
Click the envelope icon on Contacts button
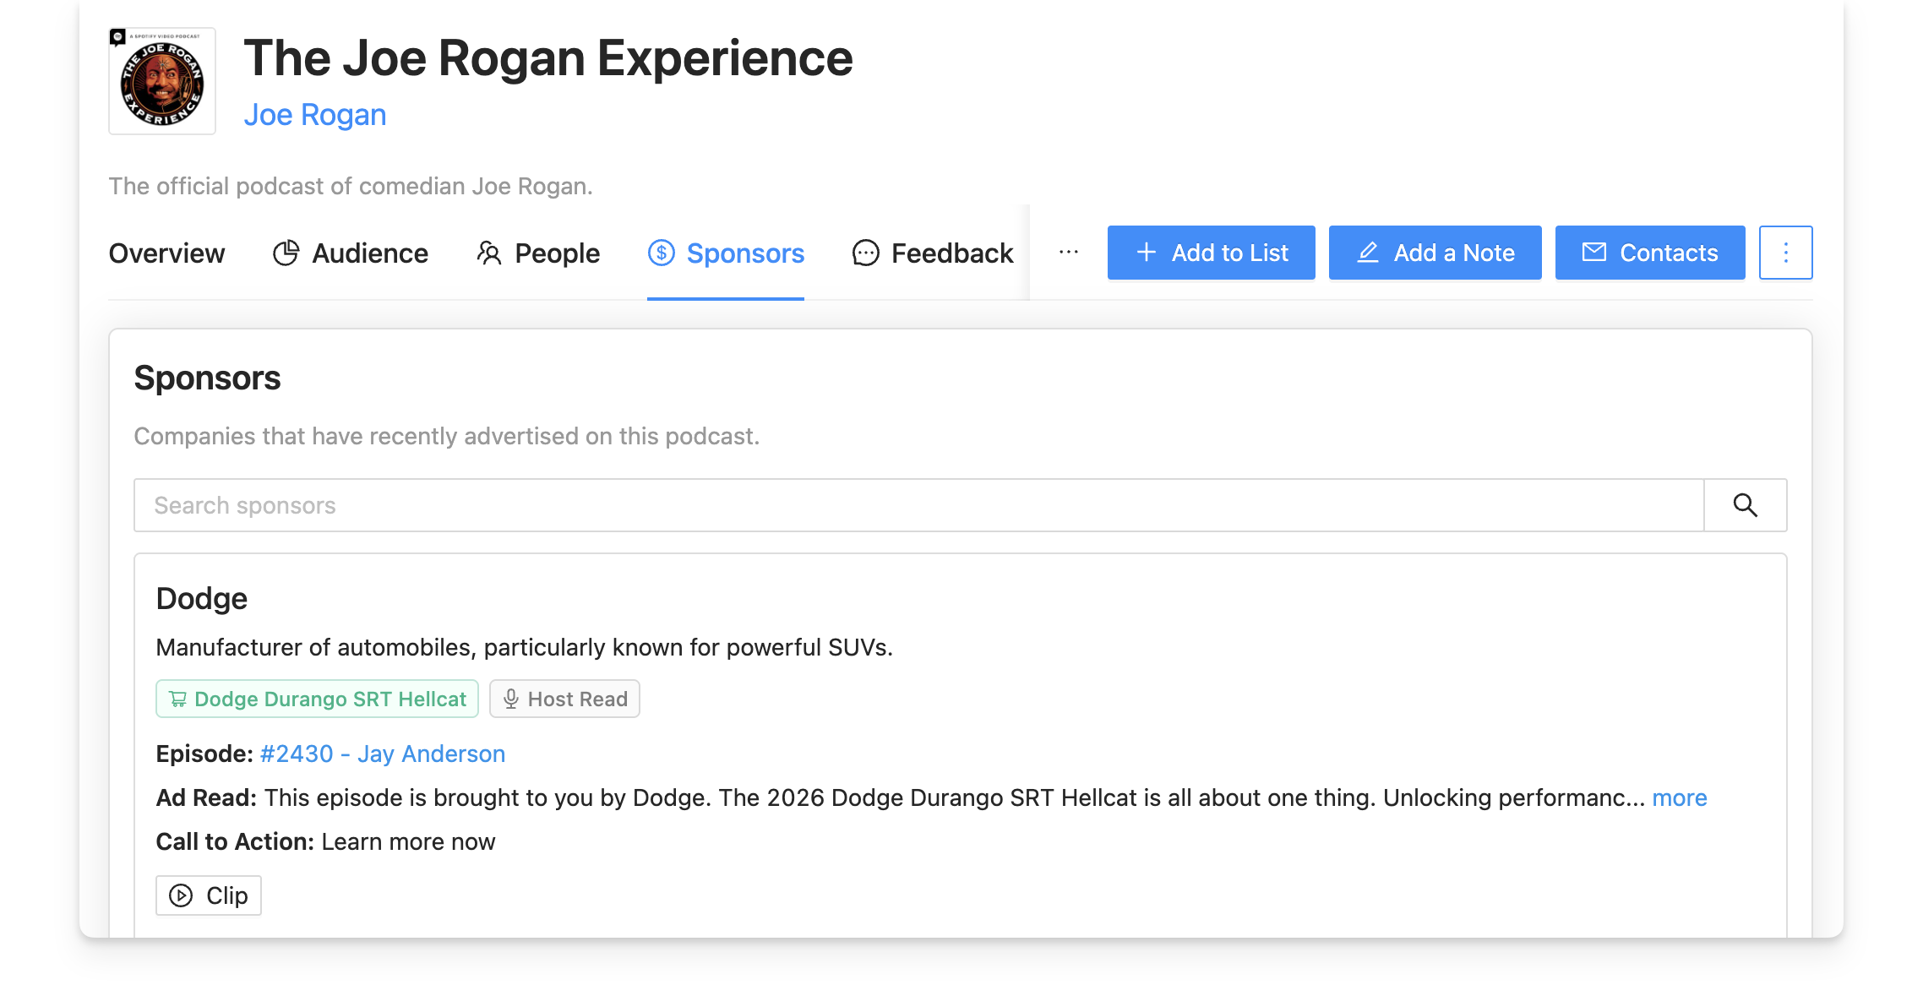1593,252
